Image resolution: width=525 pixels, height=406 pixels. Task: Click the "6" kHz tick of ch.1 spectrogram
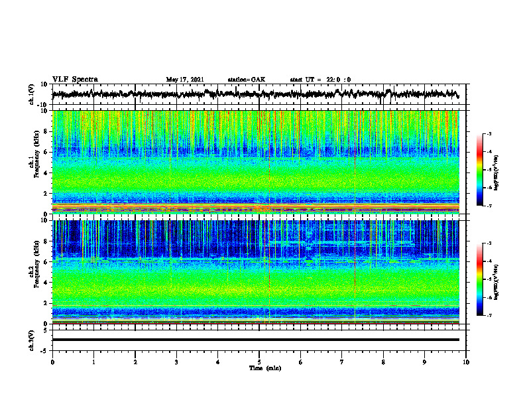click(x=46, y=153)
